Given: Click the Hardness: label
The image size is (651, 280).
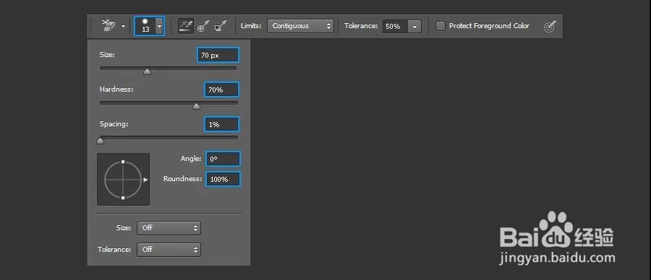Looking at the screenshot, I should click(116, 89).
